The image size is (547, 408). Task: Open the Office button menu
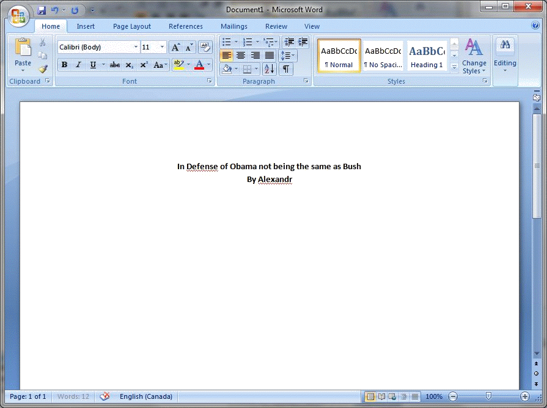tap(18, 16)
